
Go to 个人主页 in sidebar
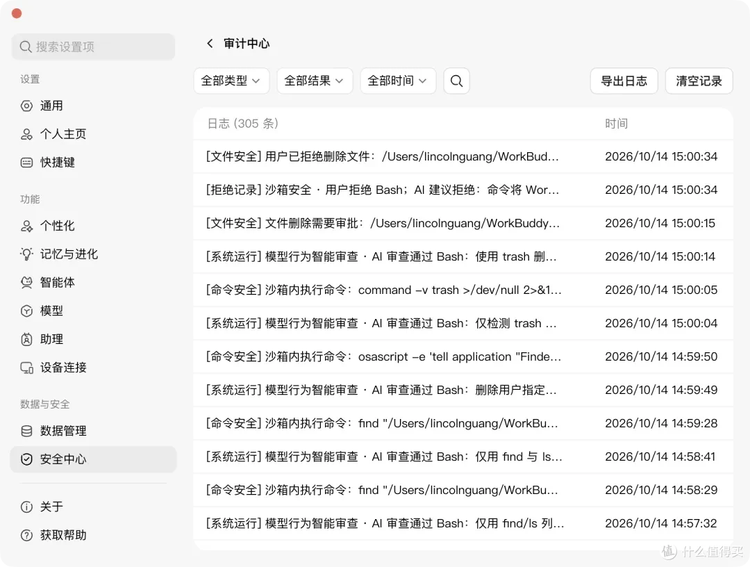tap(93, 134)
